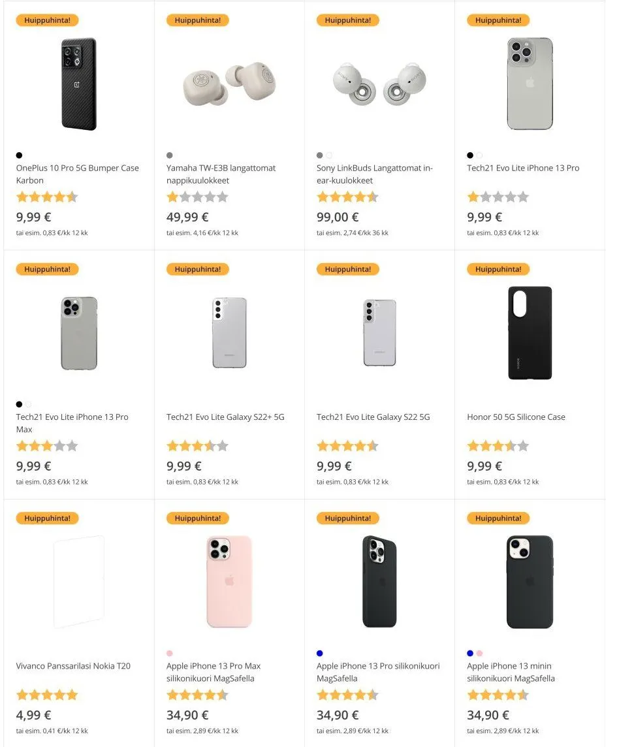The height and width of the screenshot is (747, 617).
Task: Click the 99,00 € price of Sony LinkBuds
Action: (x=338, y=217)
